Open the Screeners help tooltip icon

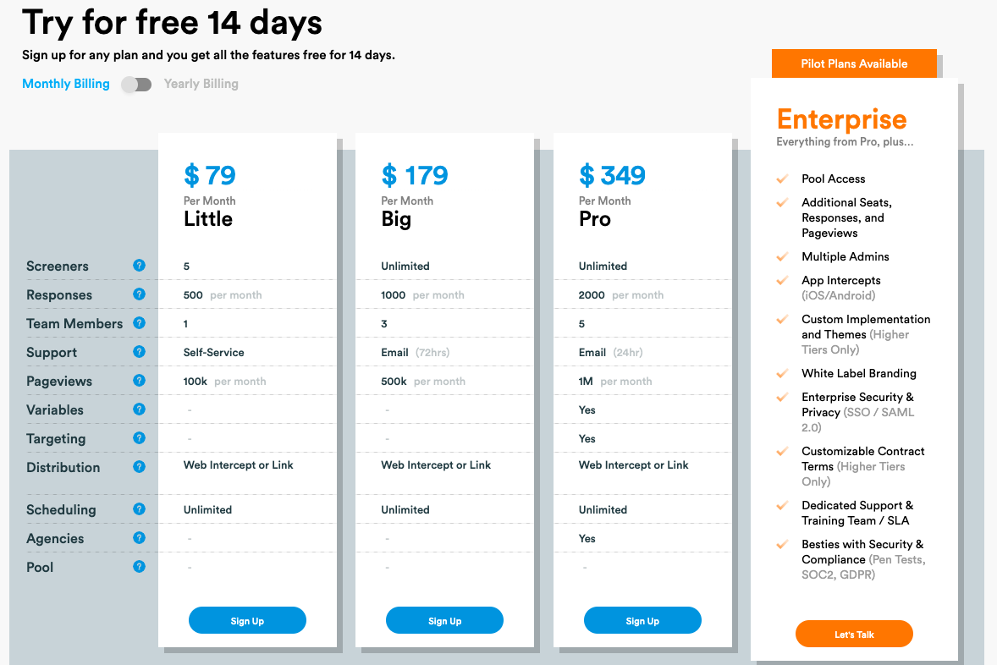[139, 266]
